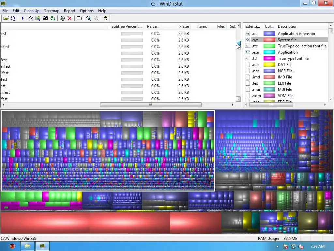Click the directory list horizontal scrollbar thumb

151,105
